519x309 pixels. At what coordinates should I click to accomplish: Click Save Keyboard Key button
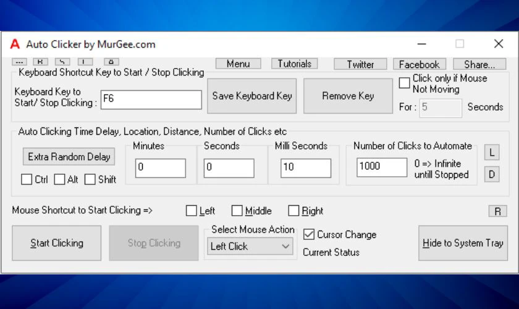252,96
